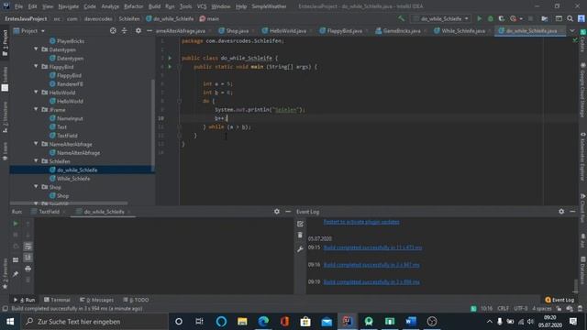Open IntelliJ IDEA from Windows taskbar

tap(348, 322)
